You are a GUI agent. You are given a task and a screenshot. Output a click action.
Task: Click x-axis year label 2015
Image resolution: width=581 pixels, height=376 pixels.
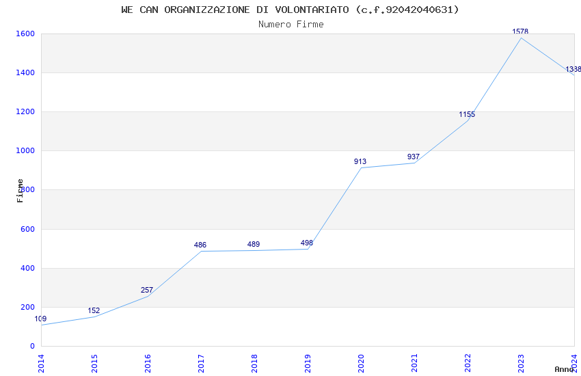pyautogui.click(x=94, y=364)
